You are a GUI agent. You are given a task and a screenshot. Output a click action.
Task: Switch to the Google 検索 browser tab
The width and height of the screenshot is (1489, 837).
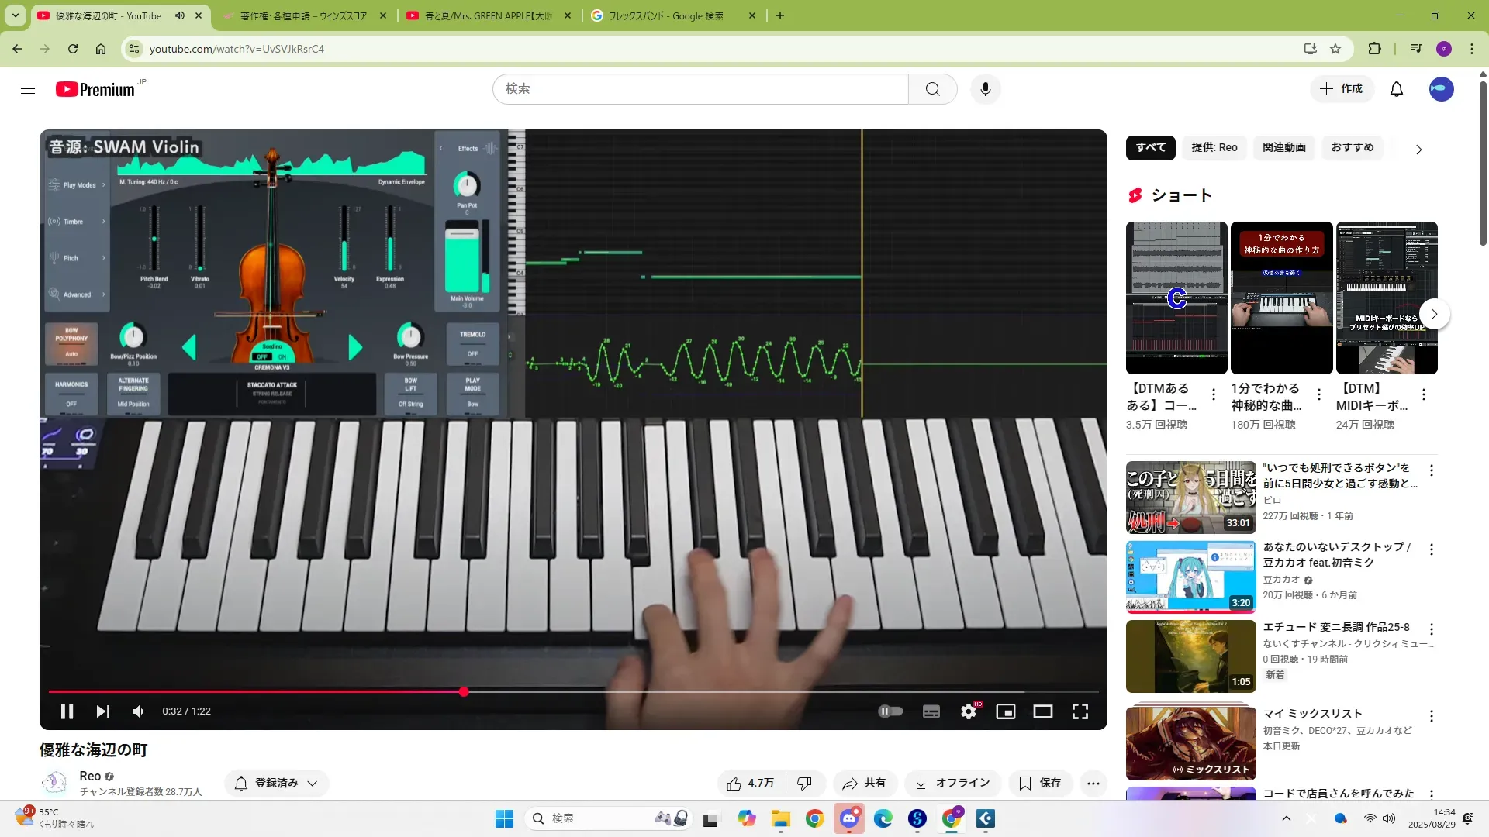665,15
